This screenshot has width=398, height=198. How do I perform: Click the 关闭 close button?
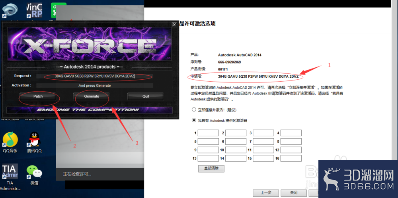[294, 193]
